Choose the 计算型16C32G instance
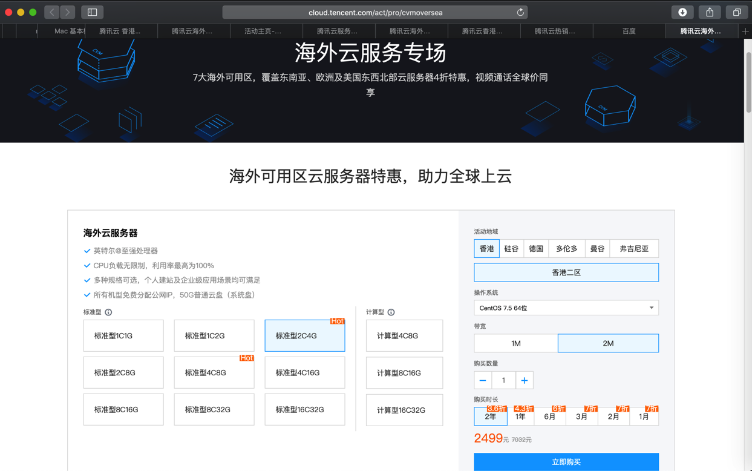752x471 pixels. click(x=405, y=410)
